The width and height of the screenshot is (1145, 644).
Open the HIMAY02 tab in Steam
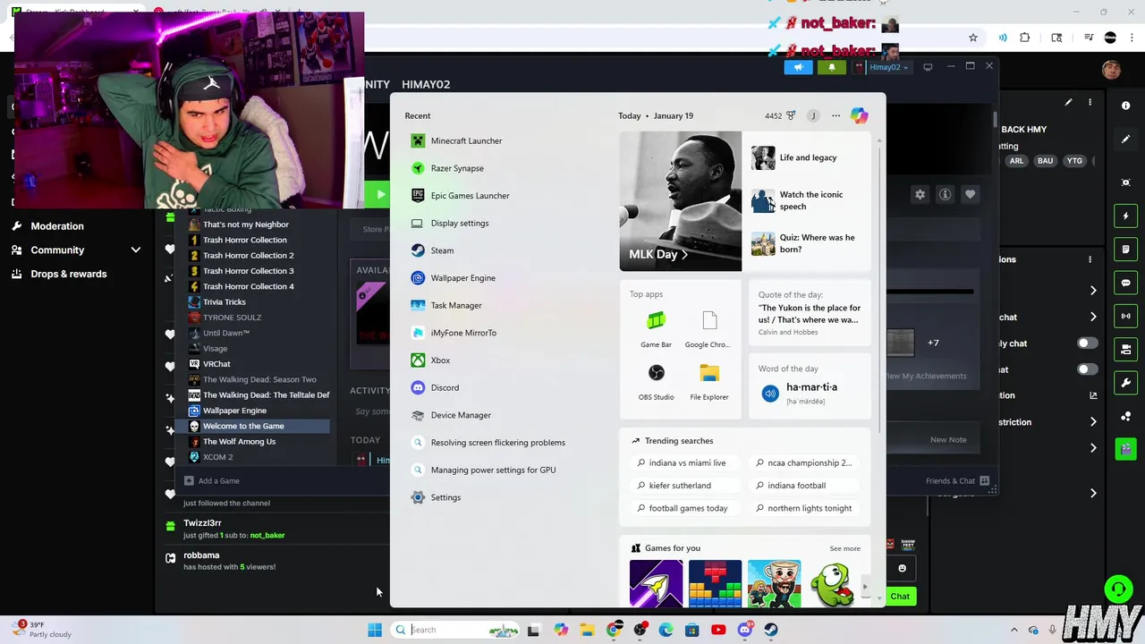click(426, 84)
